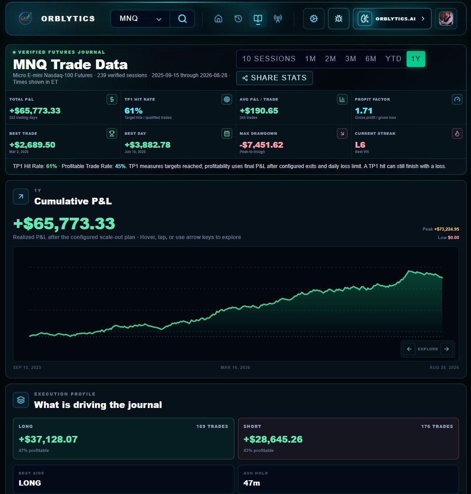Open the live broadcast signal icon

point(278,19)
